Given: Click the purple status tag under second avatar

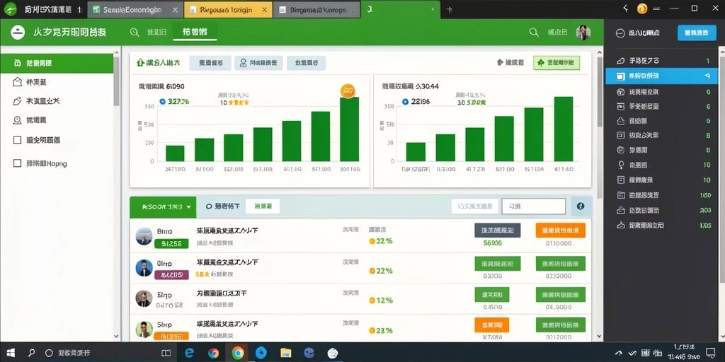Looking at the screenshot, I should click(x=171, y=275).
